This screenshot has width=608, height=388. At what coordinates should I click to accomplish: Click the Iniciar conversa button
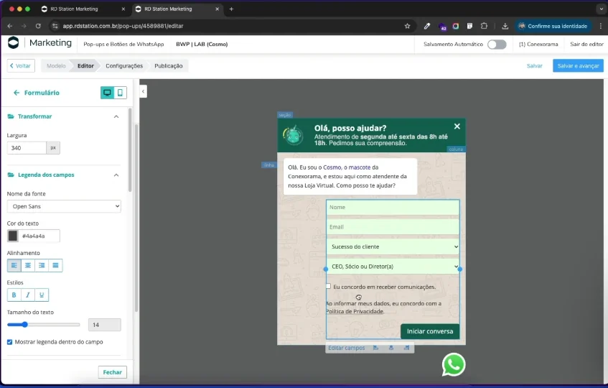click(x=430, y=331)
